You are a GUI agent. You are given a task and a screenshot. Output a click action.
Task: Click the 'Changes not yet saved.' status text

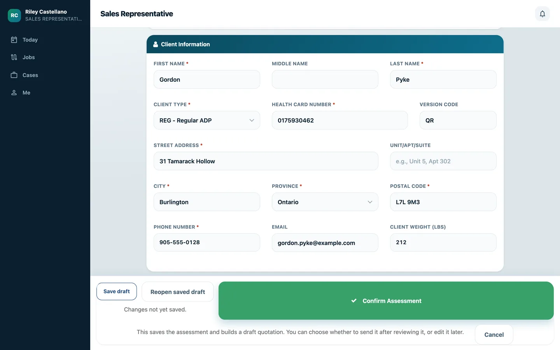155,310
